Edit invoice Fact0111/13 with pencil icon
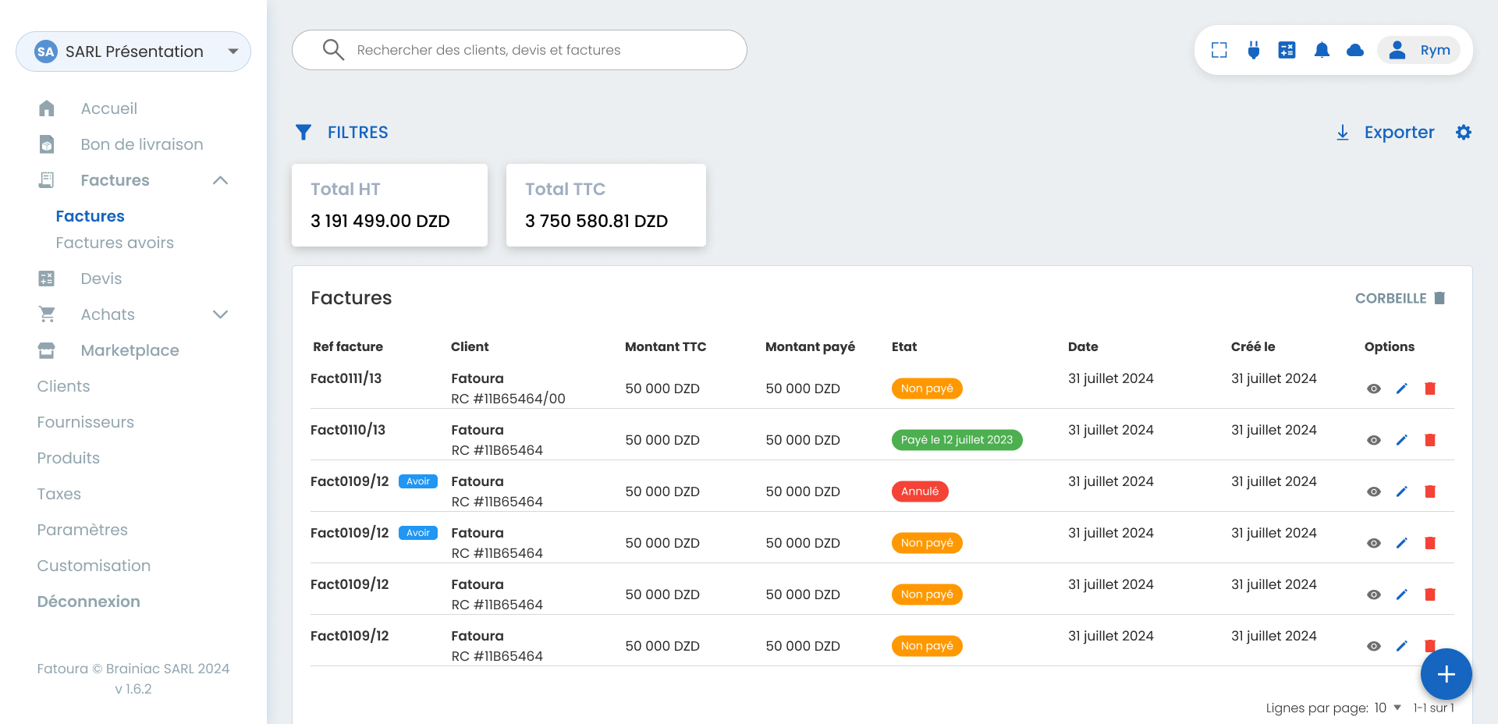The width and height of the screenshot is (1498, 724). click(1401, 389)
